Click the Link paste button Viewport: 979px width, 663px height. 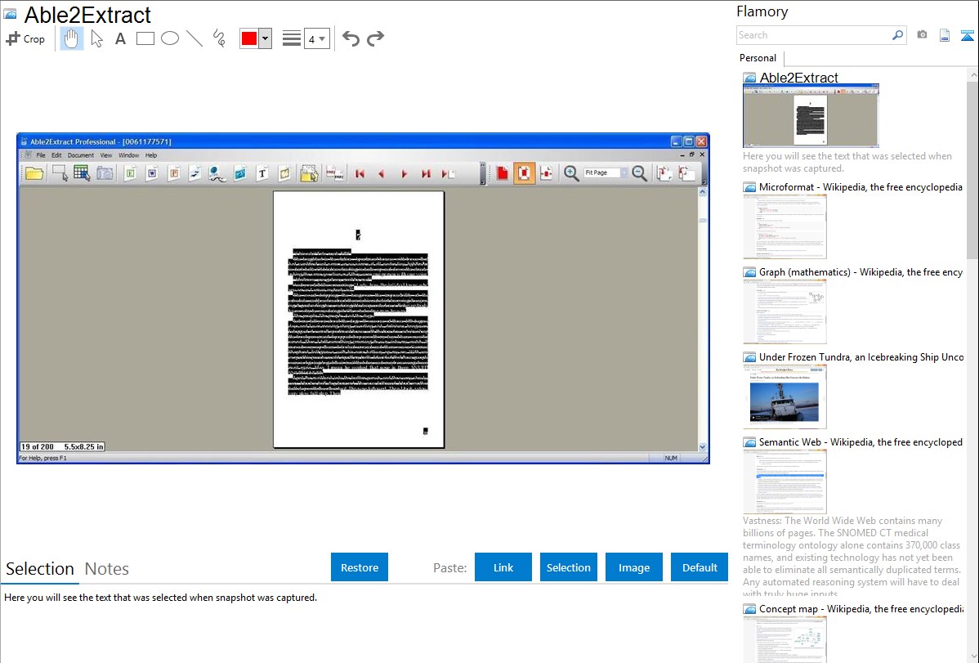pos(503,567)
